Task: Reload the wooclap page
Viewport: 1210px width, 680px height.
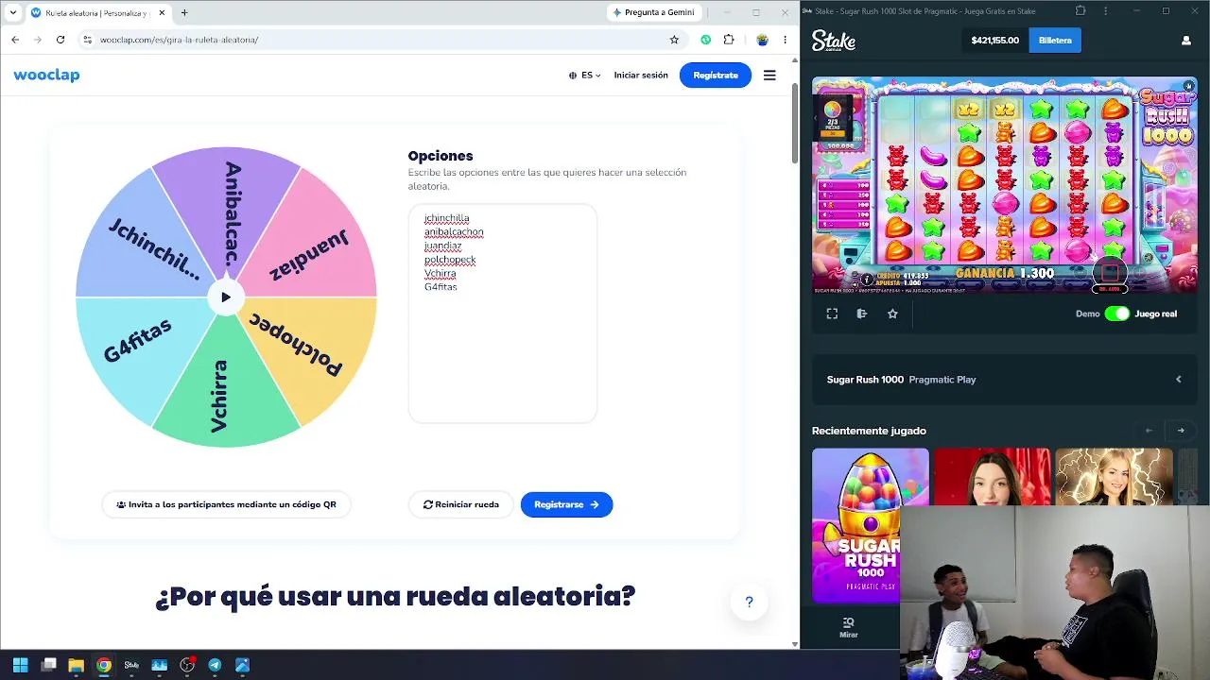Action: [x=60, y=40]
